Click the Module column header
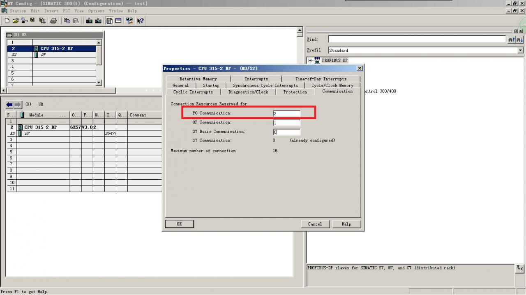Image resolution: width=526 pixels, height=295 pixels. pos(43,115)
